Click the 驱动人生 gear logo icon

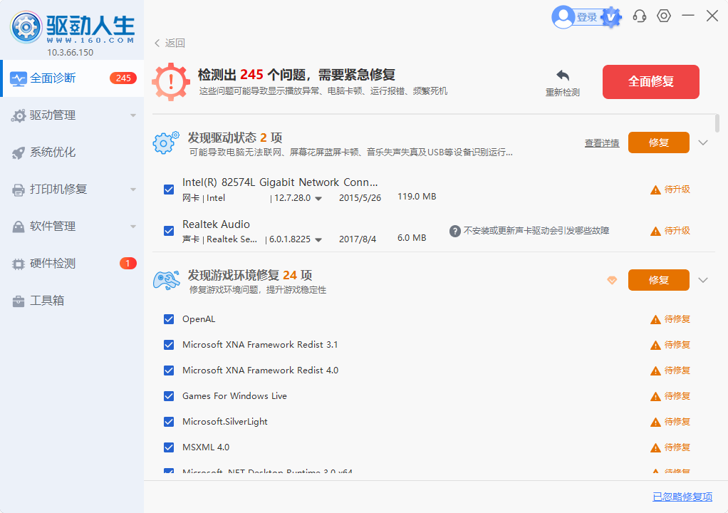[x=26, y=27]
